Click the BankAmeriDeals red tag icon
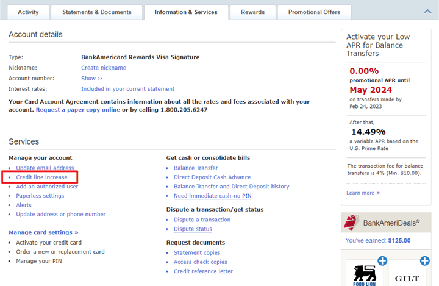The image size is (439, 286). [351, 223]
